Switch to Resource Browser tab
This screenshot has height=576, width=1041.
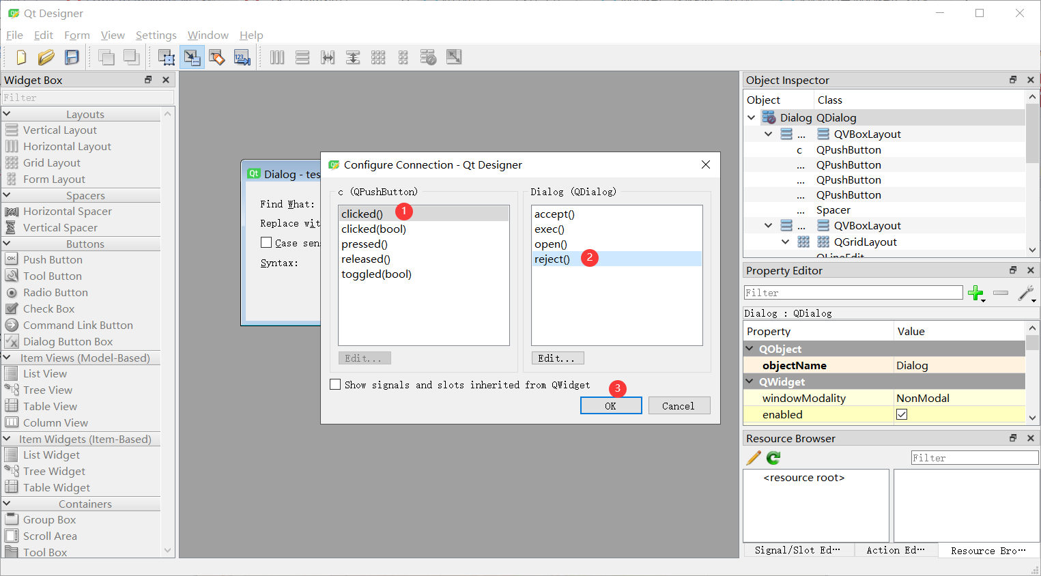click(988, 550)
